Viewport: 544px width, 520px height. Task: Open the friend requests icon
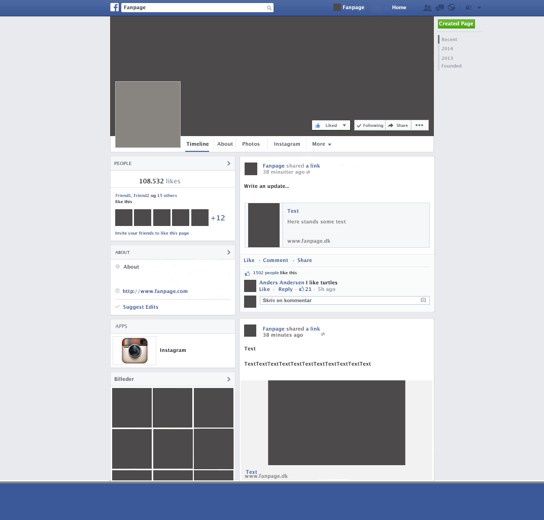pos(428,8)
